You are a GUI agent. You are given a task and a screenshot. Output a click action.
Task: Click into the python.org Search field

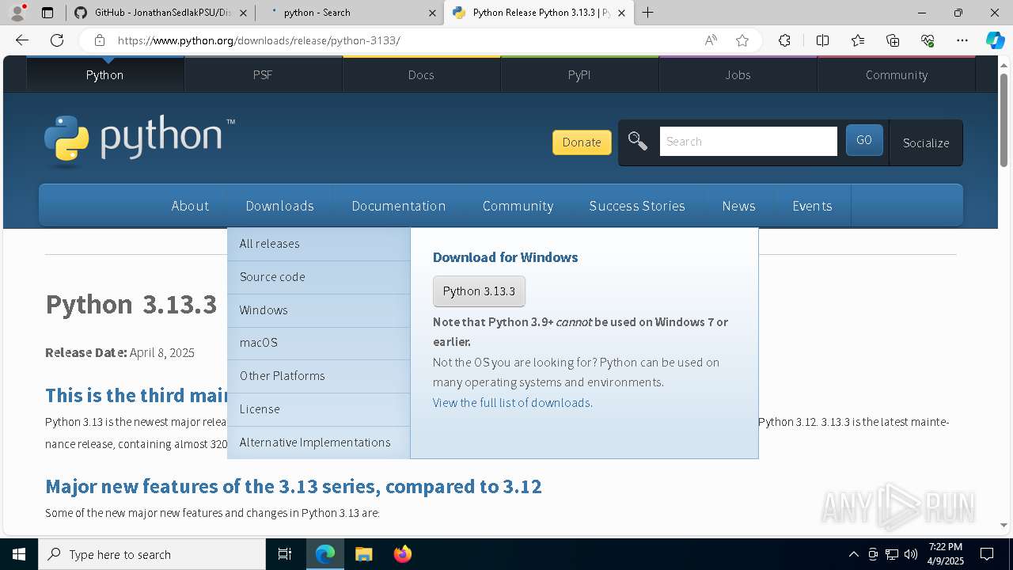coord(748,141)
